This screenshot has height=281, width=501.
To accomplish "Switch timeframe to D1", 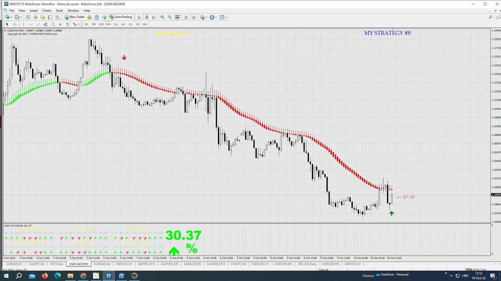I will coord(130,24).
